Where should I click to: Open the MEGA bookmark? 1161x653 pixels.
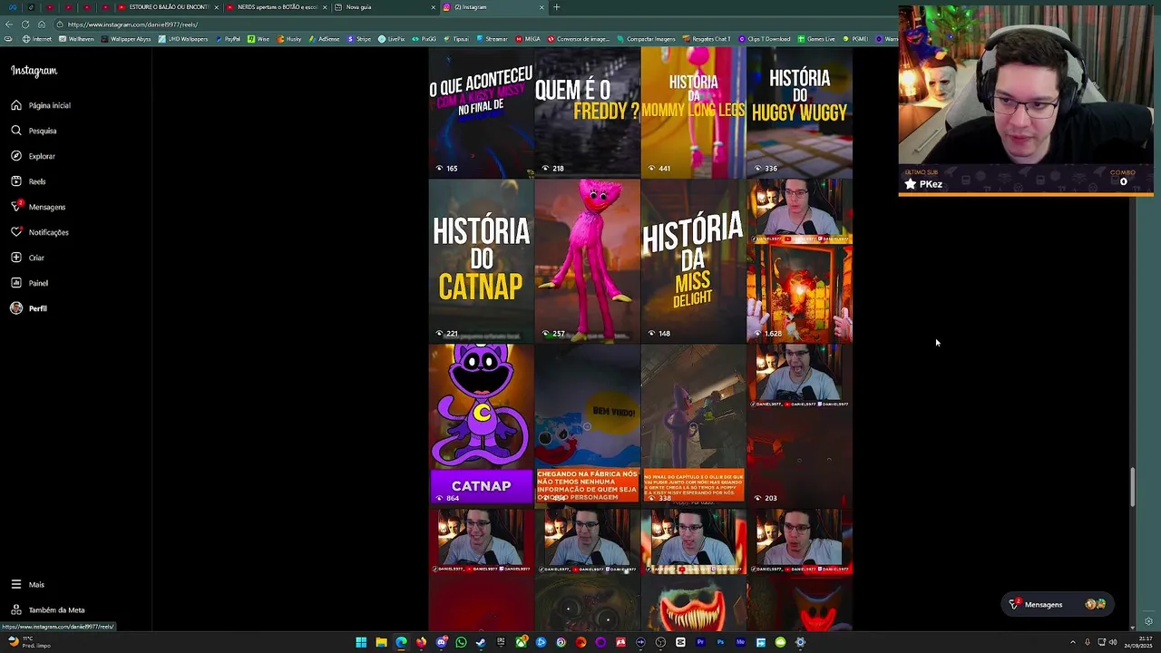tap(528, 39)
